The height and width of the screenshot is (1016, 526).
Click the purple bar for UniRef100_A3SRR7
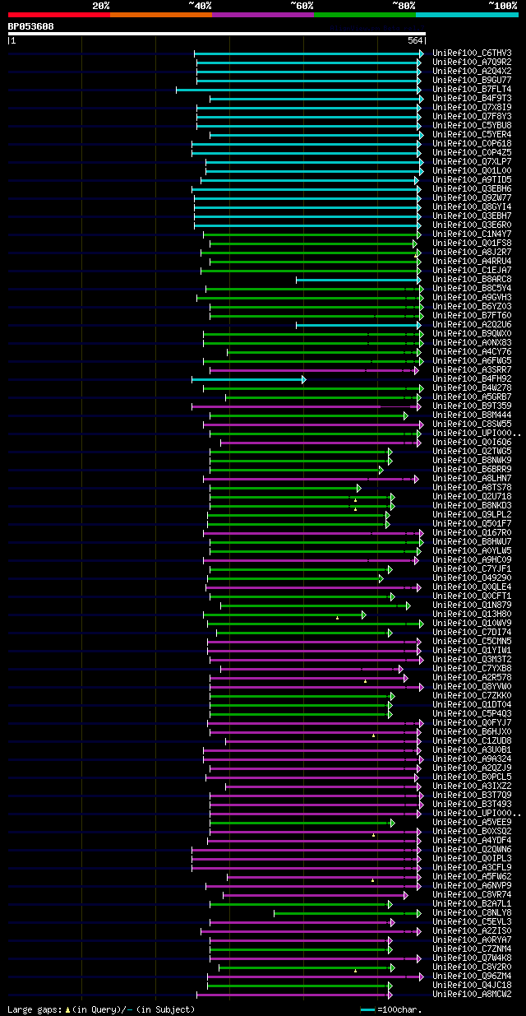[312, 370]
